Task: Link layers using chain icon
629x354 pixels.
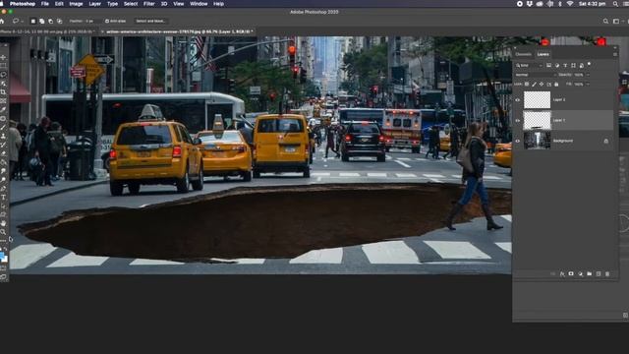Action: (x=552, y=273)
